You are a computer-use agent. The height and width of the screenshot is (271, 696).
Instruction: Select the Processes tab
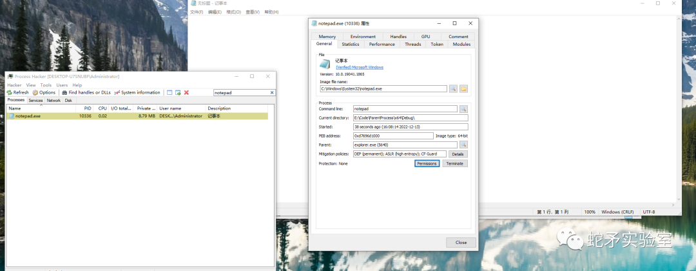(x=16, y=100)
